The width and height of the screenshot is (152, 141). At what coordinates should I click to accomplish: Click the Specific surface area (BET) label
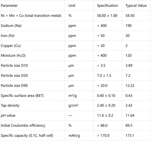(22, 96)
